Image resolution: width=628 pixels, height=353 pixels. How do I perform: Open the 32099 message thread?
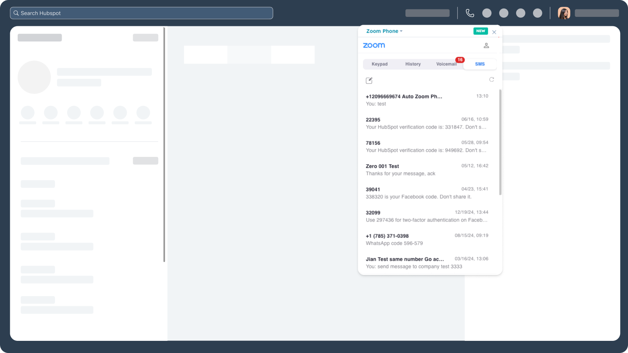click(x=427, y=216)
